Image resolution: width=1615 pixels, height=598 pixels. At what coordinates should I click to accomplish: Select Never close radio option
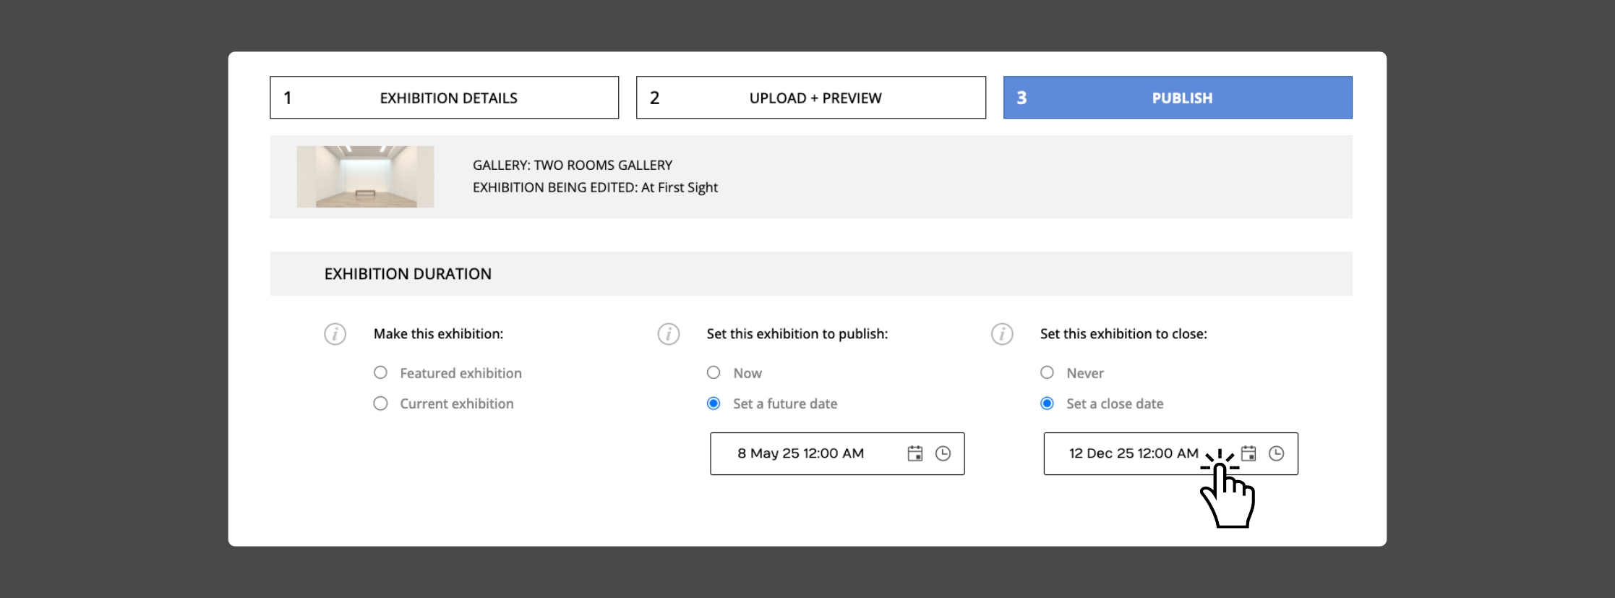1047,372
